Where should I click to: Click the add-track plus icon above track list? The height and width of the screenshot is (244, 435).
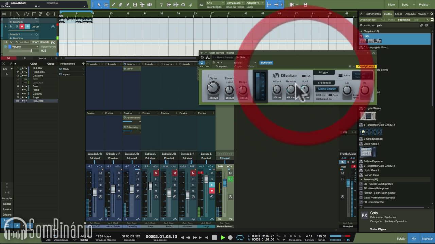[54, 14]
